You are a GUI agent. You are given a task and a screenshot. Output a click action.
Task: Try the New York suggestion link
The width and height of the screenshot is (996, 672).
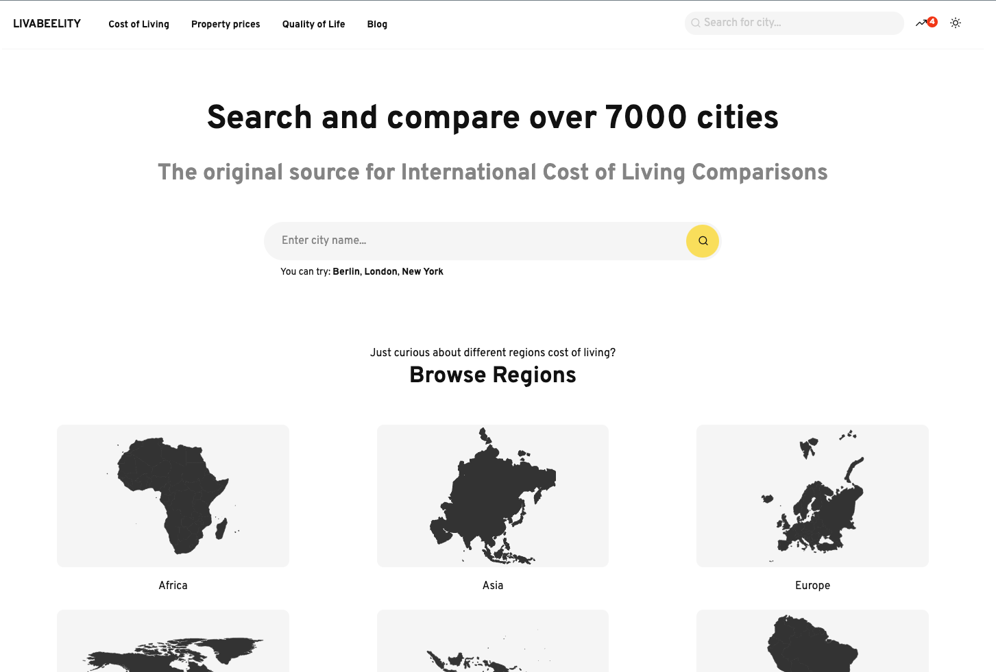[422, 271]
